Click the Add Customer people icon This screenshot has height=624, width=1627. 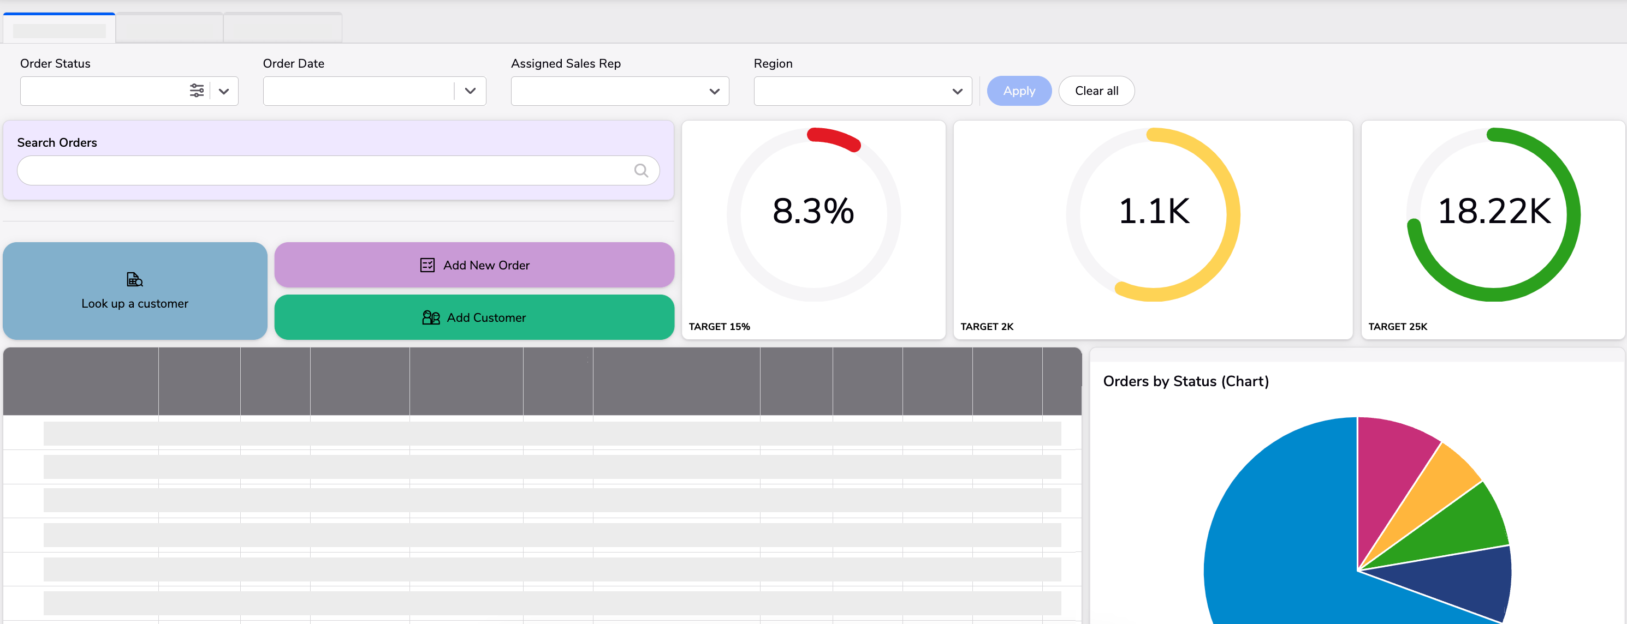[x=431, y=317]
